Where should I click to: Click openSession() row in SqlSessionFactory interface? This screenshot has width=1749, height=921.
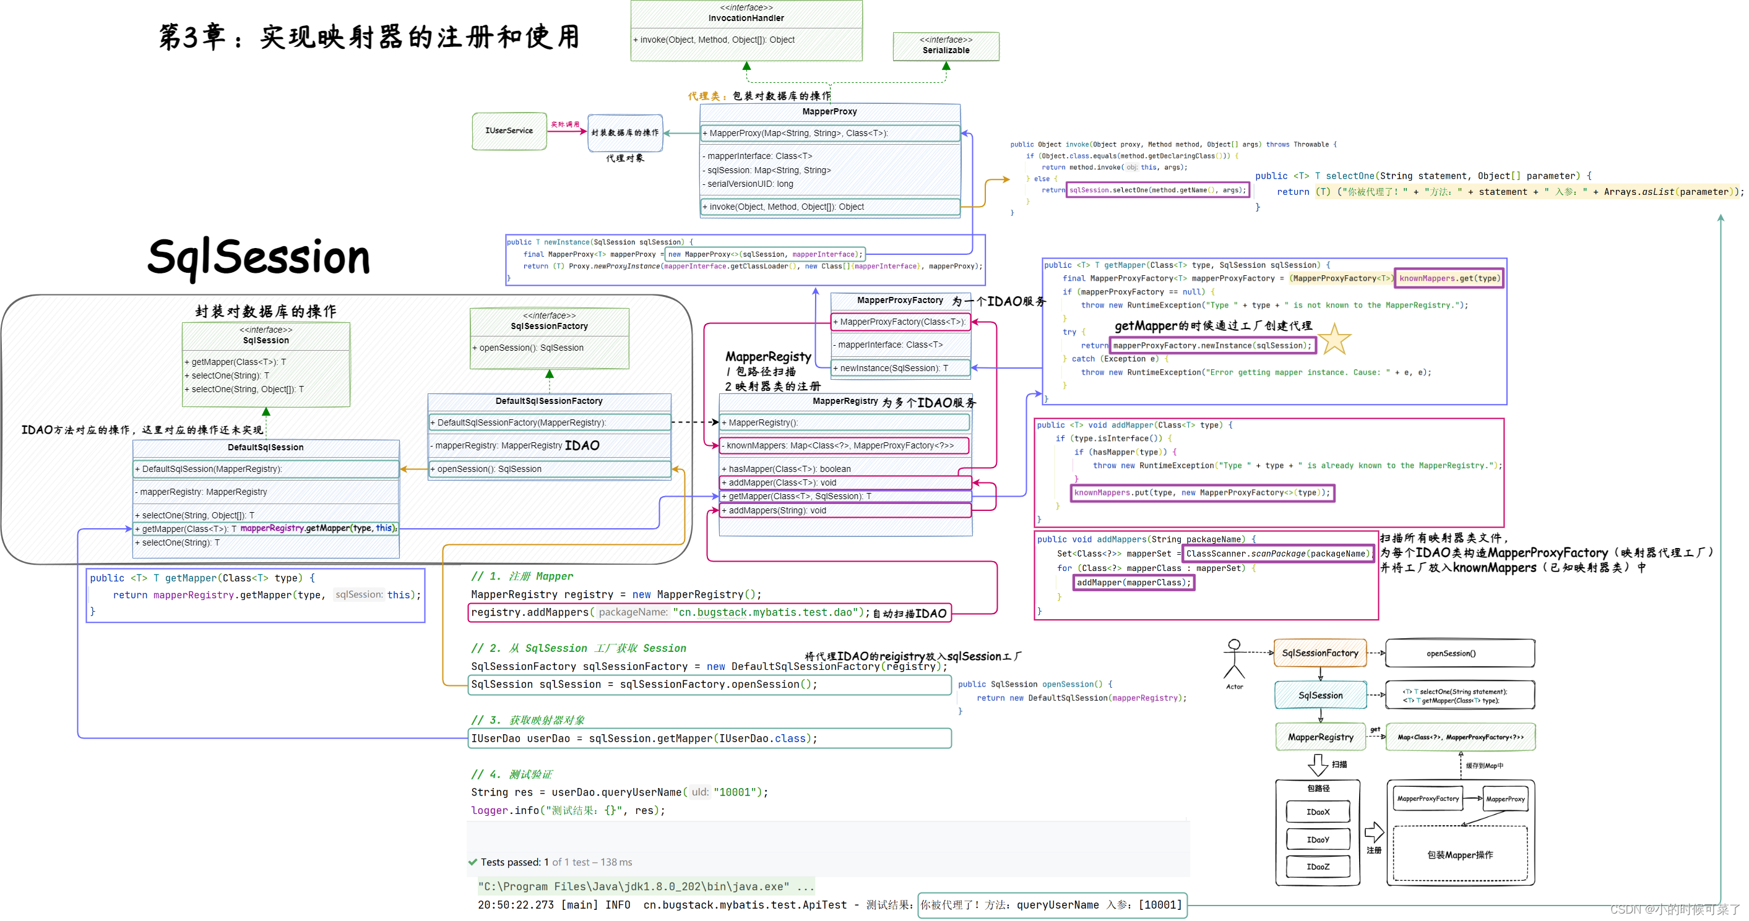[529, 348]
